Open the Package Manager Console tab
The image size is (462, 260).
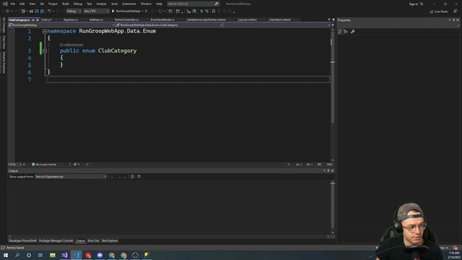coord(56,240)
